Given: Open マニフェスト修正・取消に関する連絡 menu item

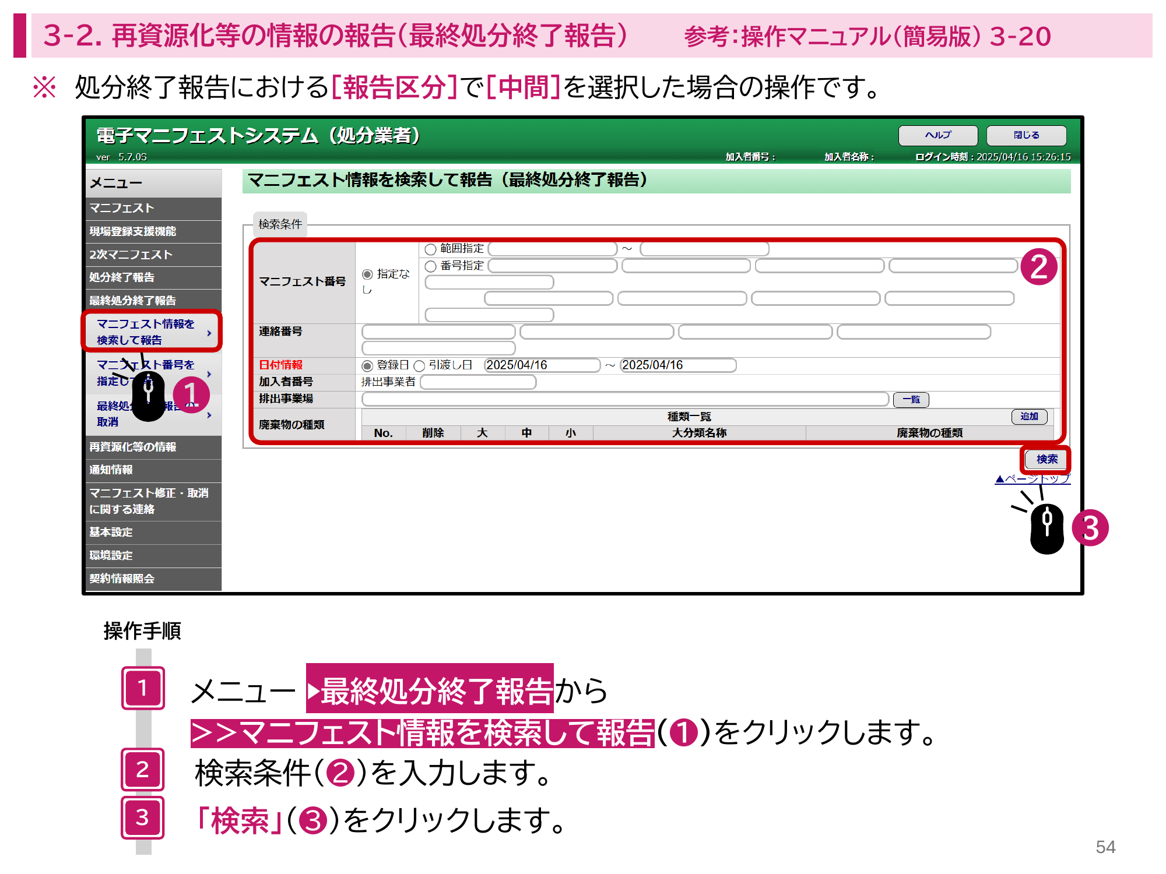Looking at the screenshot, I should [x=153, y=501].
